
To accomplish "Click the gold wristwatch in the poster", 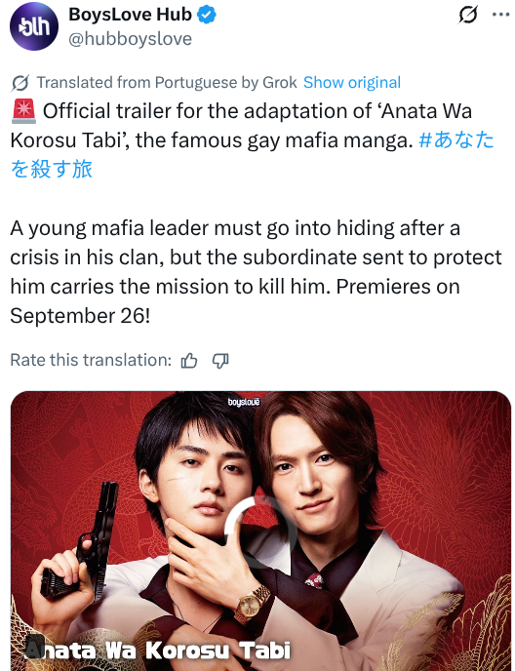I will (x=253, y=605).
